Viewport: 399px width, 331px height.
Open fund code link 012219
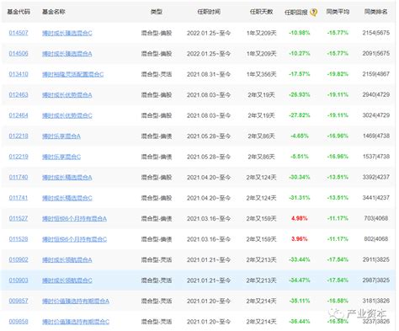pyautogui.click(x=19, y=157)
